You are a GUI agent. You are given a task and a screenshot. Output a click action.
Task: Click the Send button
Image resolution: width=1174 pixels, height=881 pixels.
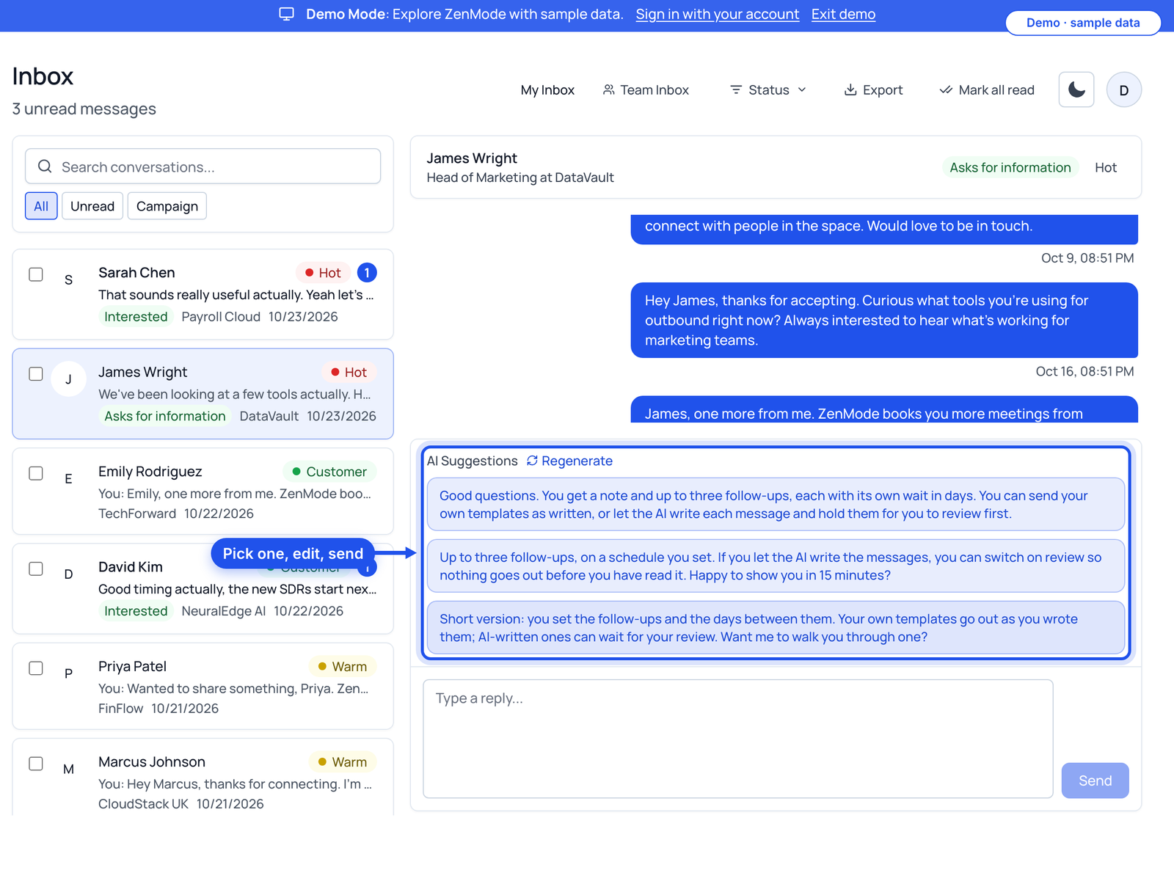(1095, 781)
